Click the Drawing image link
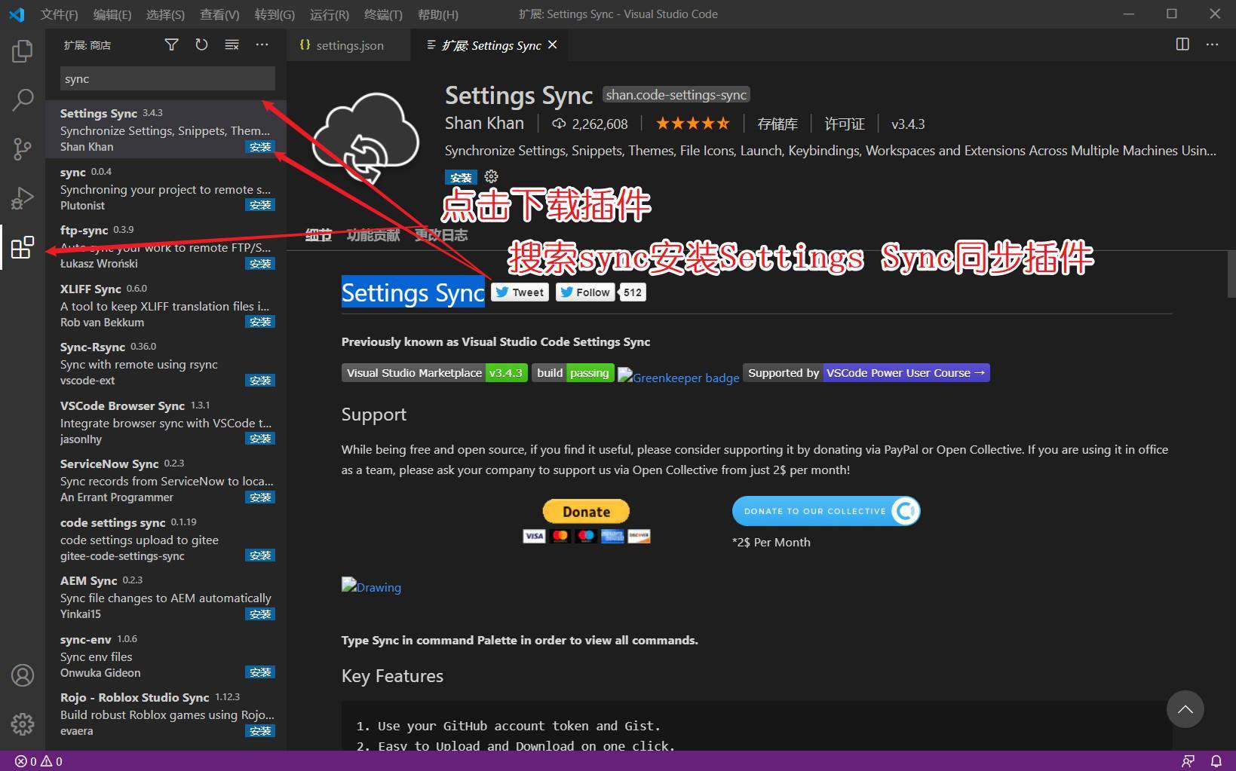 tap(371, 586)
